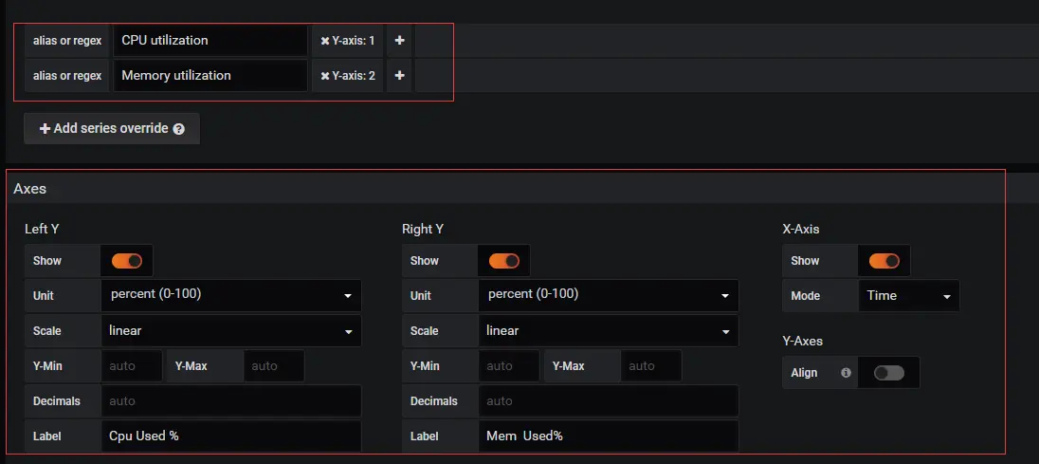The image size is (1039, 464).
Task: Click plus icon in CPU utilization row
Action: tap(399, 41)
